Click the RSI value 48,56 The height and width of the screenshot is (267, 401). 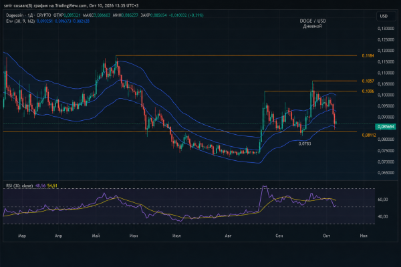[40, 186]
